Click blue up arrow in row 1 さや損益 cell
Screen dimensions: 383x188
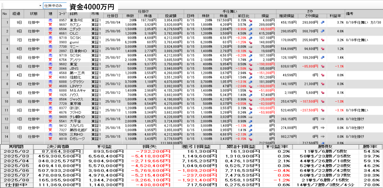coord(322,22)
